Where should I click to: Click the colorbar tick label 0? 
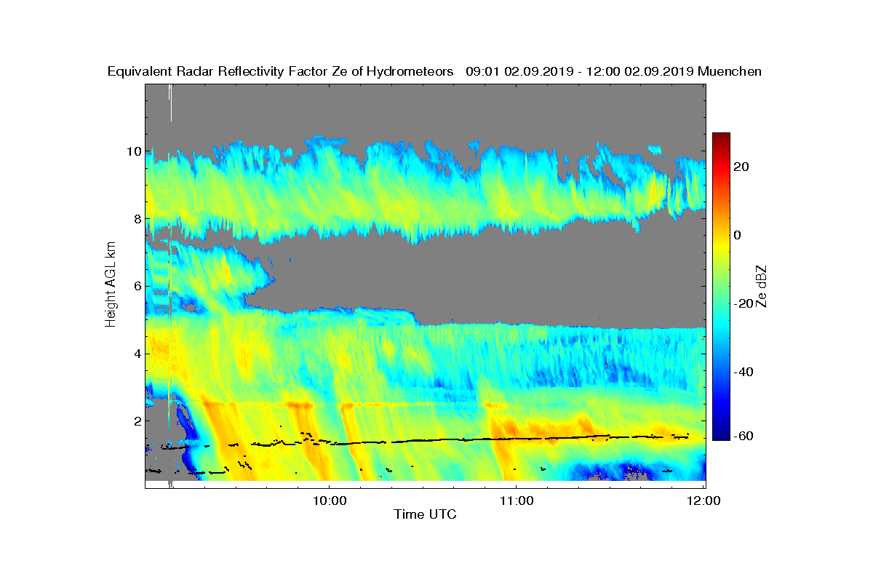[x=738, y=235]
